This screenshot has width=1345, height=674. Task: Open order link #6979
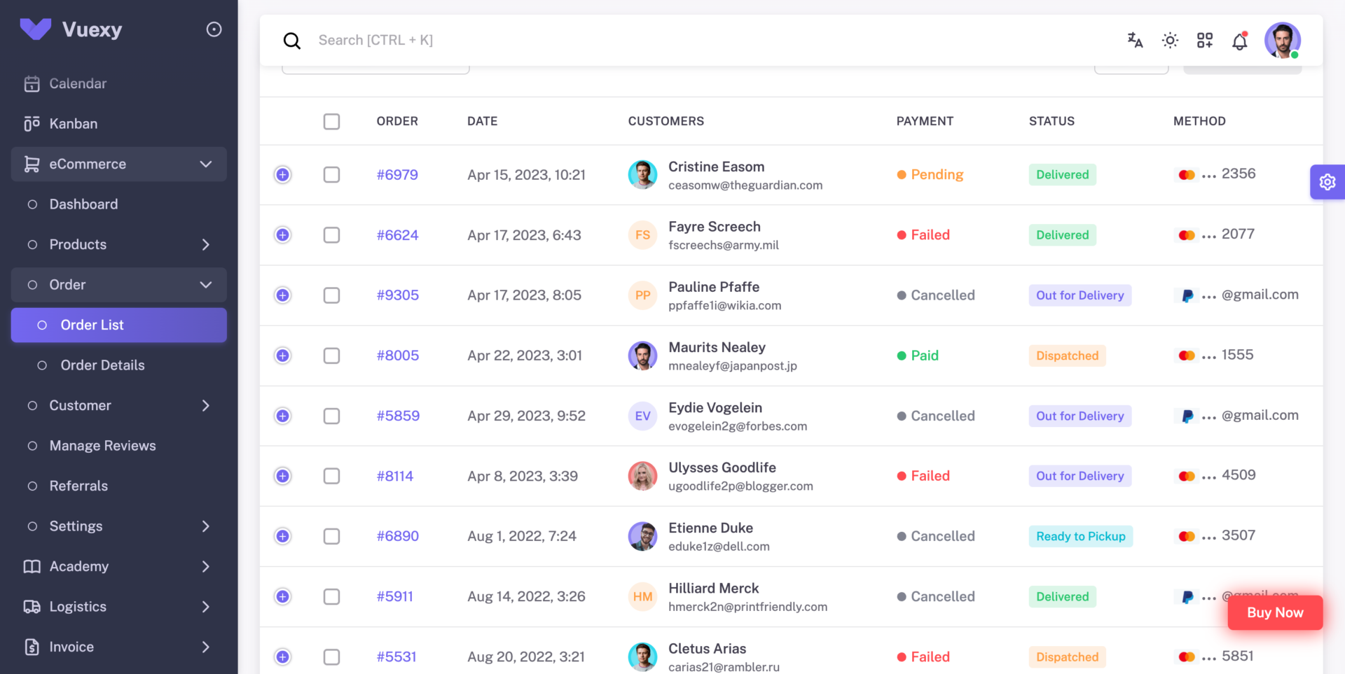point(397,175)
